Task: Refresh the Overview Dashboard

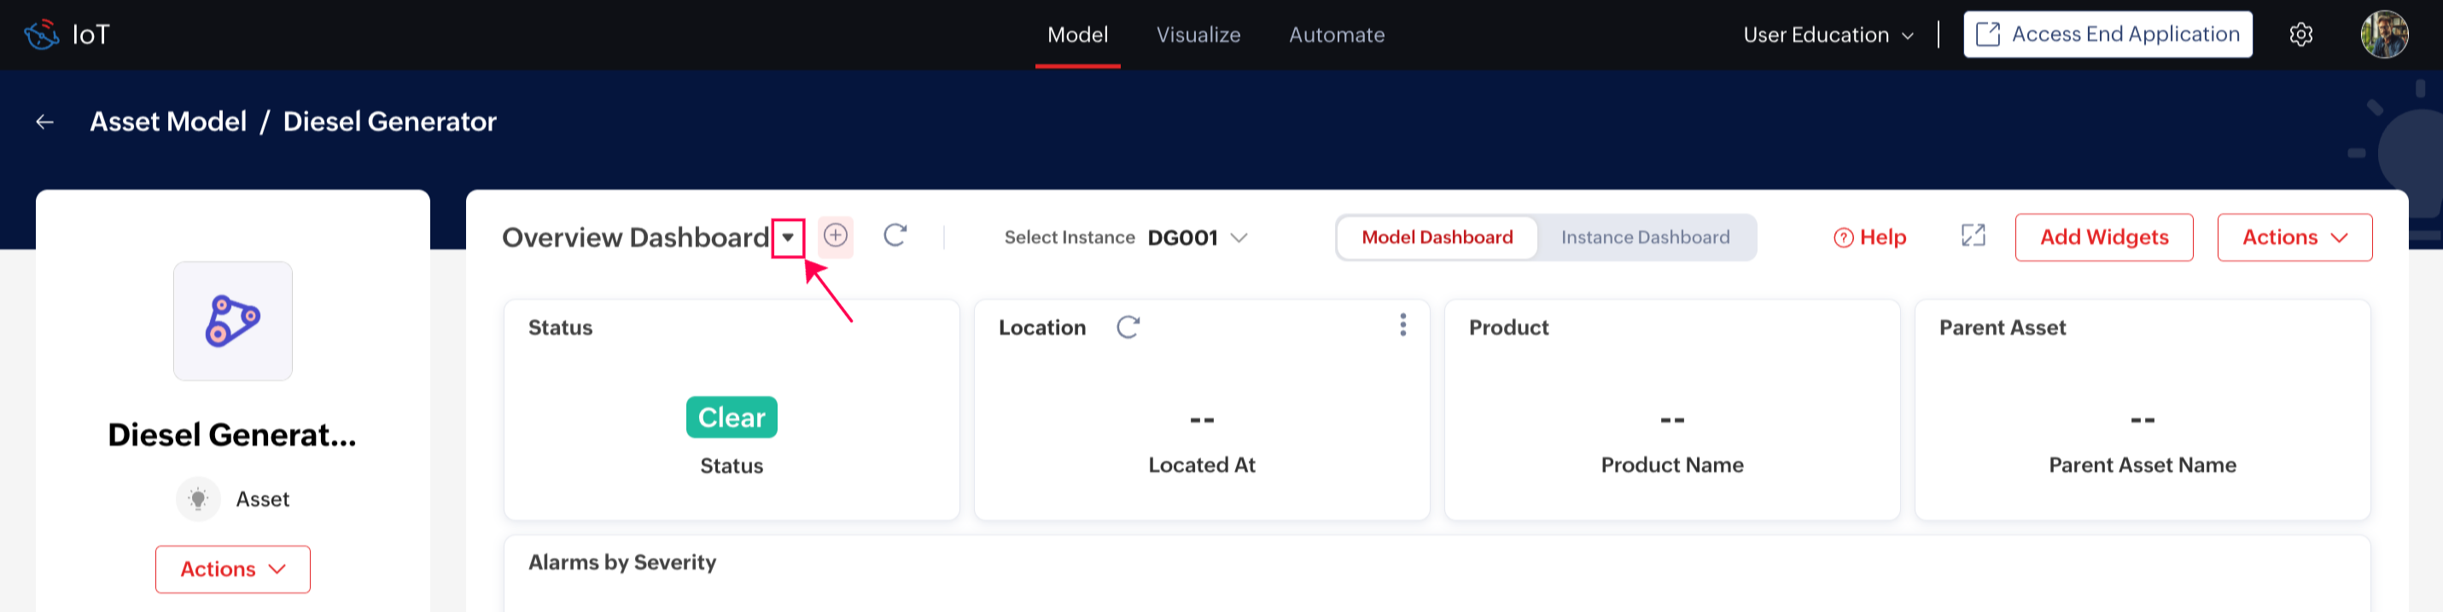Action: coord(895,236)
